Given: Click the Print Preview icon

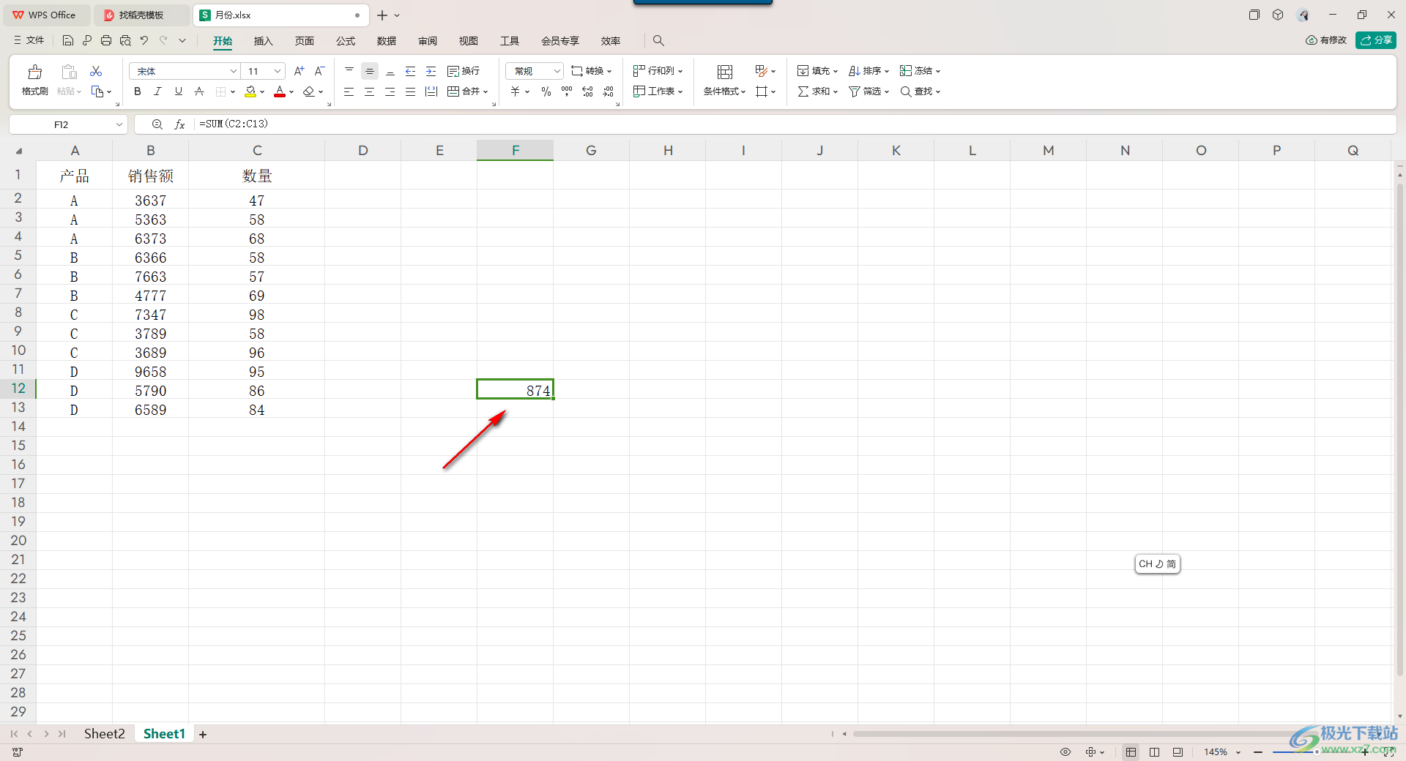Looking at the screenshot, I should pos(125,40).
